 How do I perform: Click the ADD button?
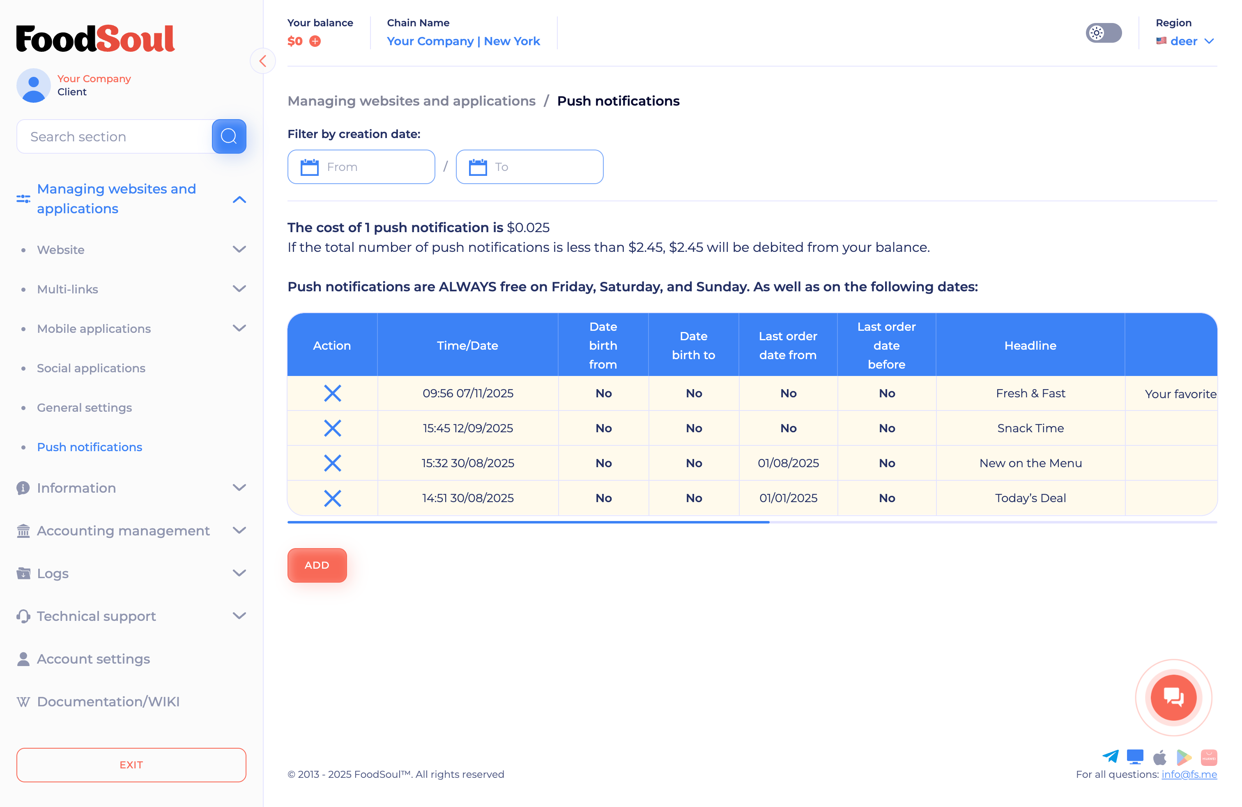317,565
